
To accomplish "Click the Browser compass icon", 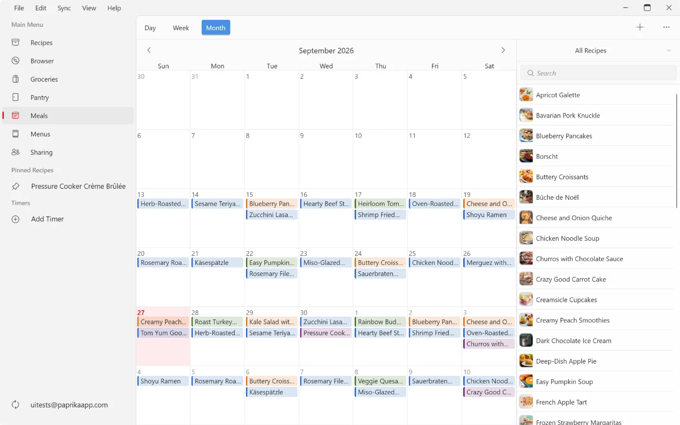I will tap(16, 61).
